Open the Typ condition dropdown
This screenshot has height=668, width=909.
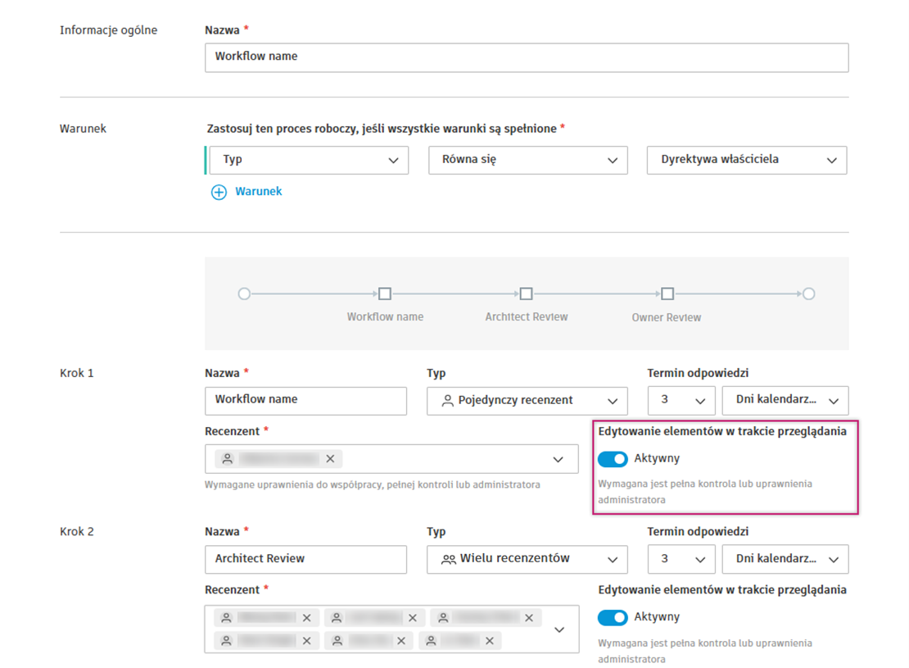tap(309, 160)
